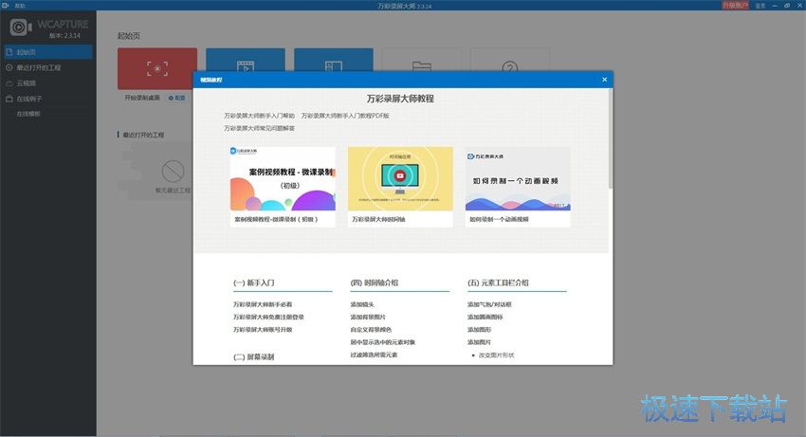Click the red play icon on the monitor thumbnail
Viewport: 806px width, 437px height.
400,175
